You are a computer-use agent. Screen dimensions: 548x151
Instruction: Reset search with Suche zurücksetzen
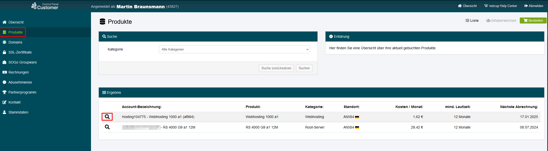(x=276, y=68)
